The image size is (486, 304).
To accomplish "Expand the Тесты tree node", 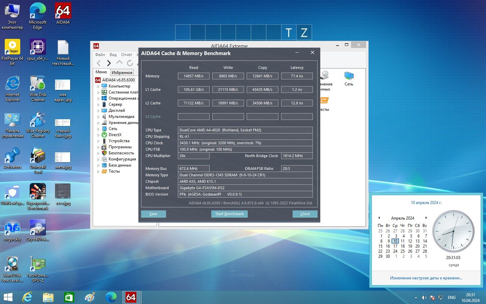I will coord(98,172).
